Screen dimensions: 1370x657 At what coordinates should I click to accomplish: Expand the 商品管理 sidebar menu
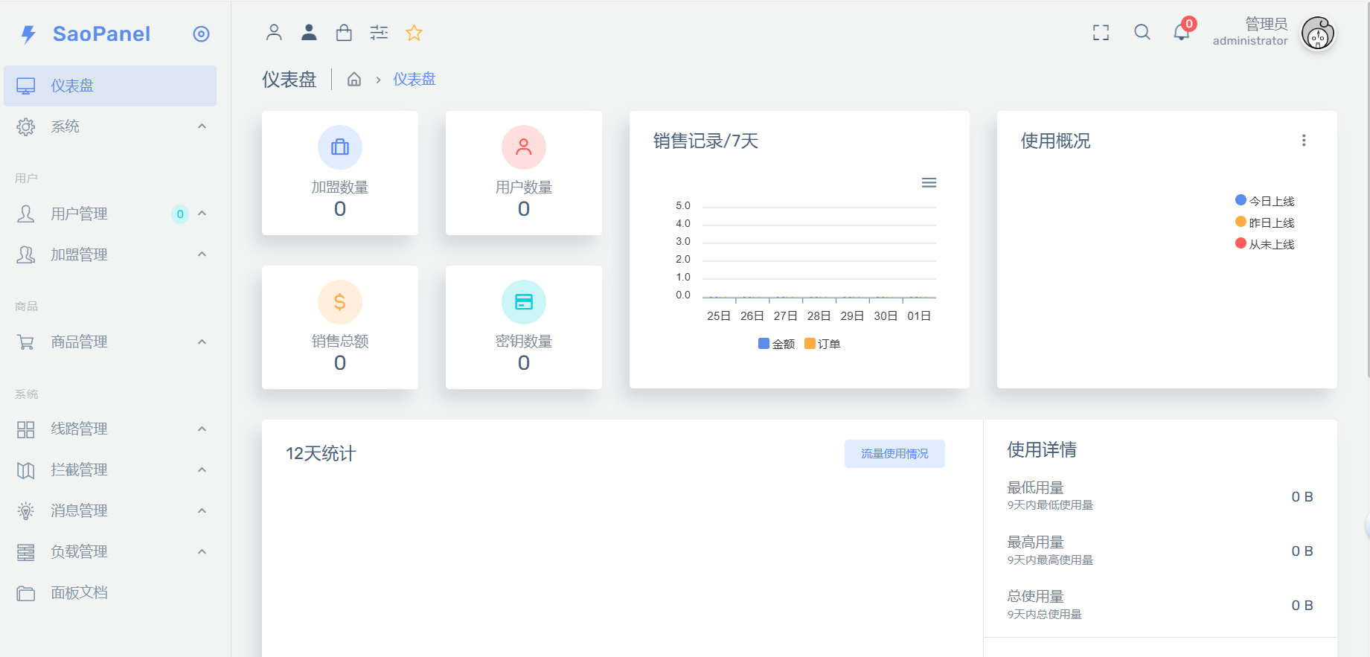click(79, 342)
